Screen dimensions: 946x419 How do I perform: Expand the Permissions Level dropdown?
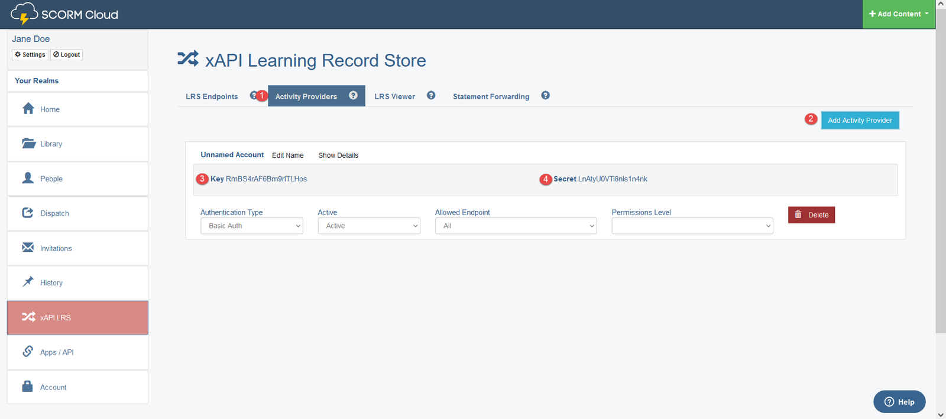692,226
